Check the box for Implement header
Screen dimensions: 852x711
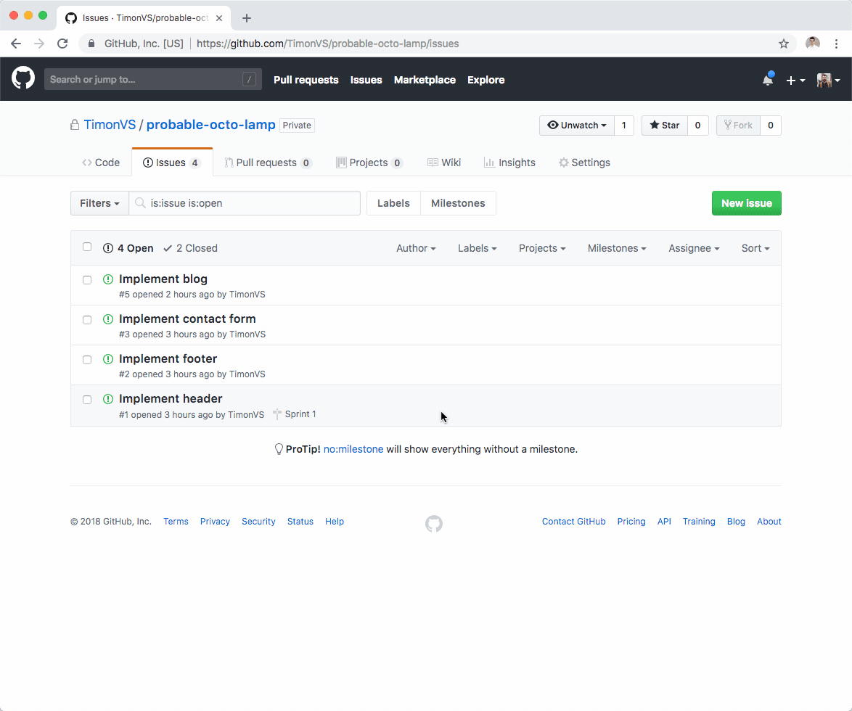pyautogui.click(x=87, y=400)
